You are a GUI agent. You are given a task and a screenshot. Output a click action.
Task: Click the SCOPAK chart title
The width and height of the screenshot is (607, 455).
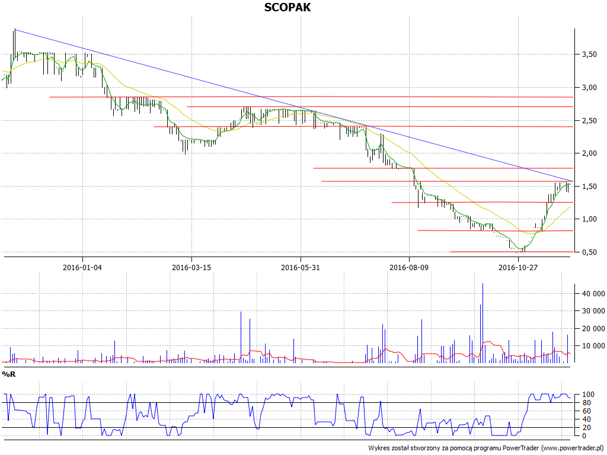coord(287,7)
